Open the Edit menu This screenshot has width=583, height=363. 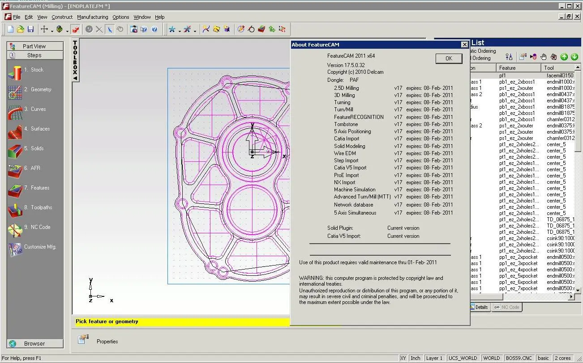[29, 17]
